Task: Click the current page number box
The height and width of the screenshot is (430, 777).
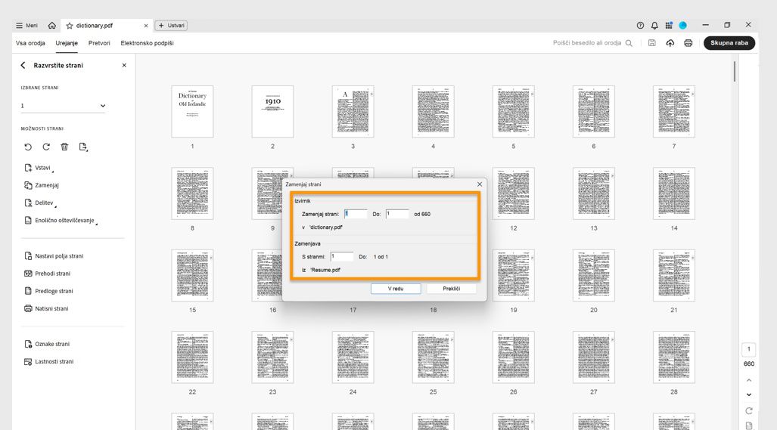Action: tap(749, 349)
